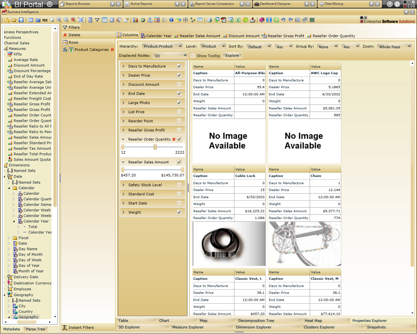Click red X beside Reseller Order Quantity filter

[x=174, y=139]
